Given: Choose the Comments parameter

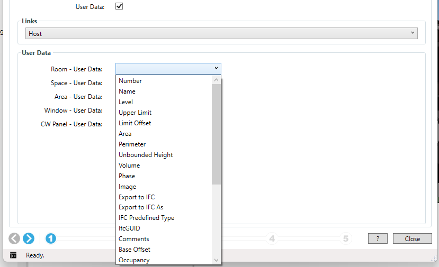Looking at the screenshot, I should click(x=133, y=239).
